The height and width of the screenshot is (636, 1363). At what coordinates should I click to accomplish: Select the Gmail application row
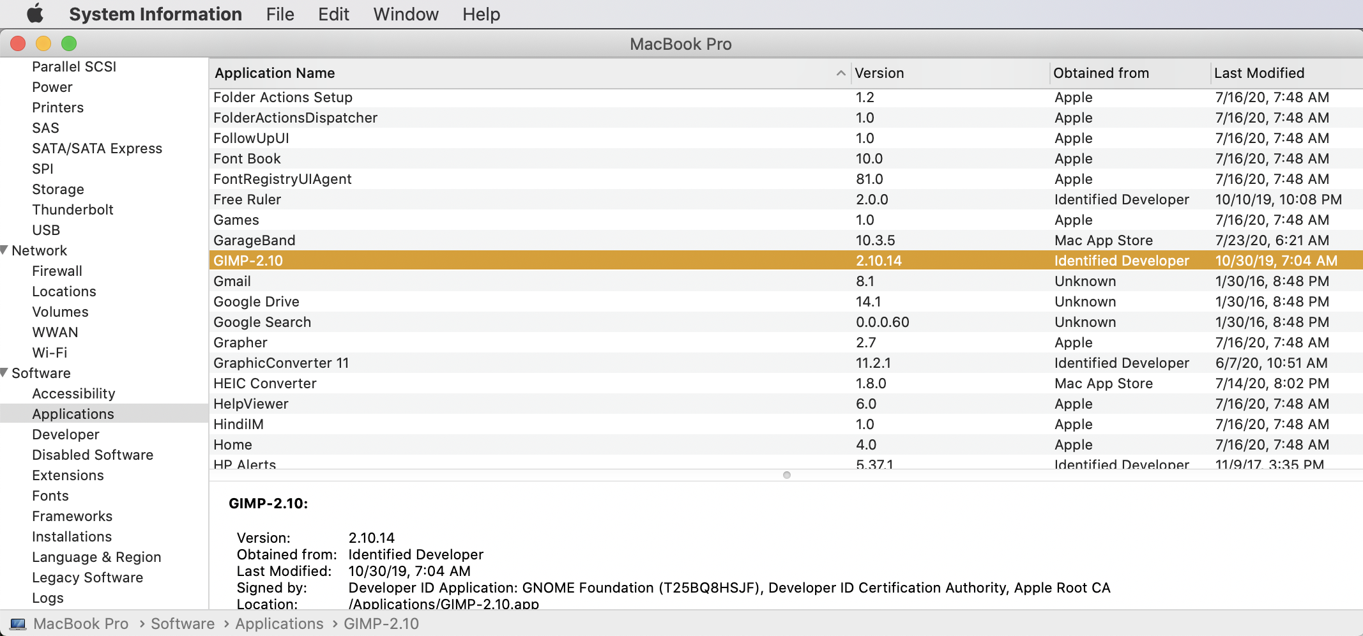point(786,281)
